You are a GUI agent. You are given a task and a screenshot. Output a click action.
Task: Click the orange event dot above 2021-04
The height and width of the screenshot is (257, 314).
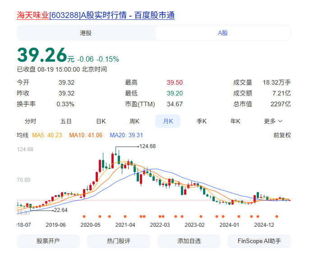[125, 216]
